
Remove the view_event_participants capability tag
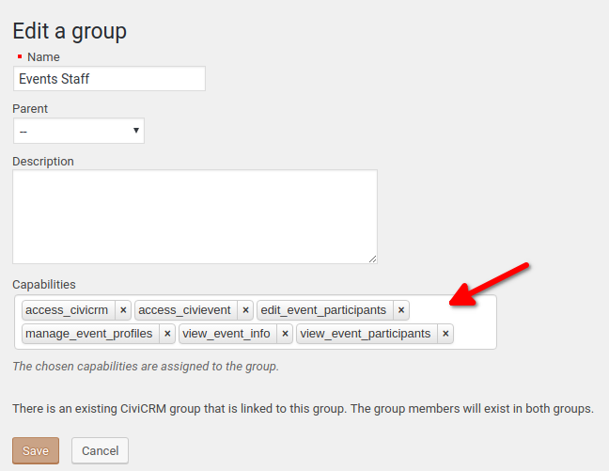click(x=445, y=334)
